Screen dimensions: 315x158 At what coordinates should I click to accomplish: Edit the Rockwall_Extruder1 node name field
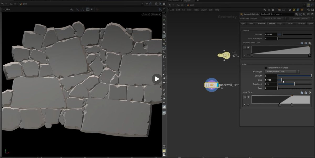277,14
